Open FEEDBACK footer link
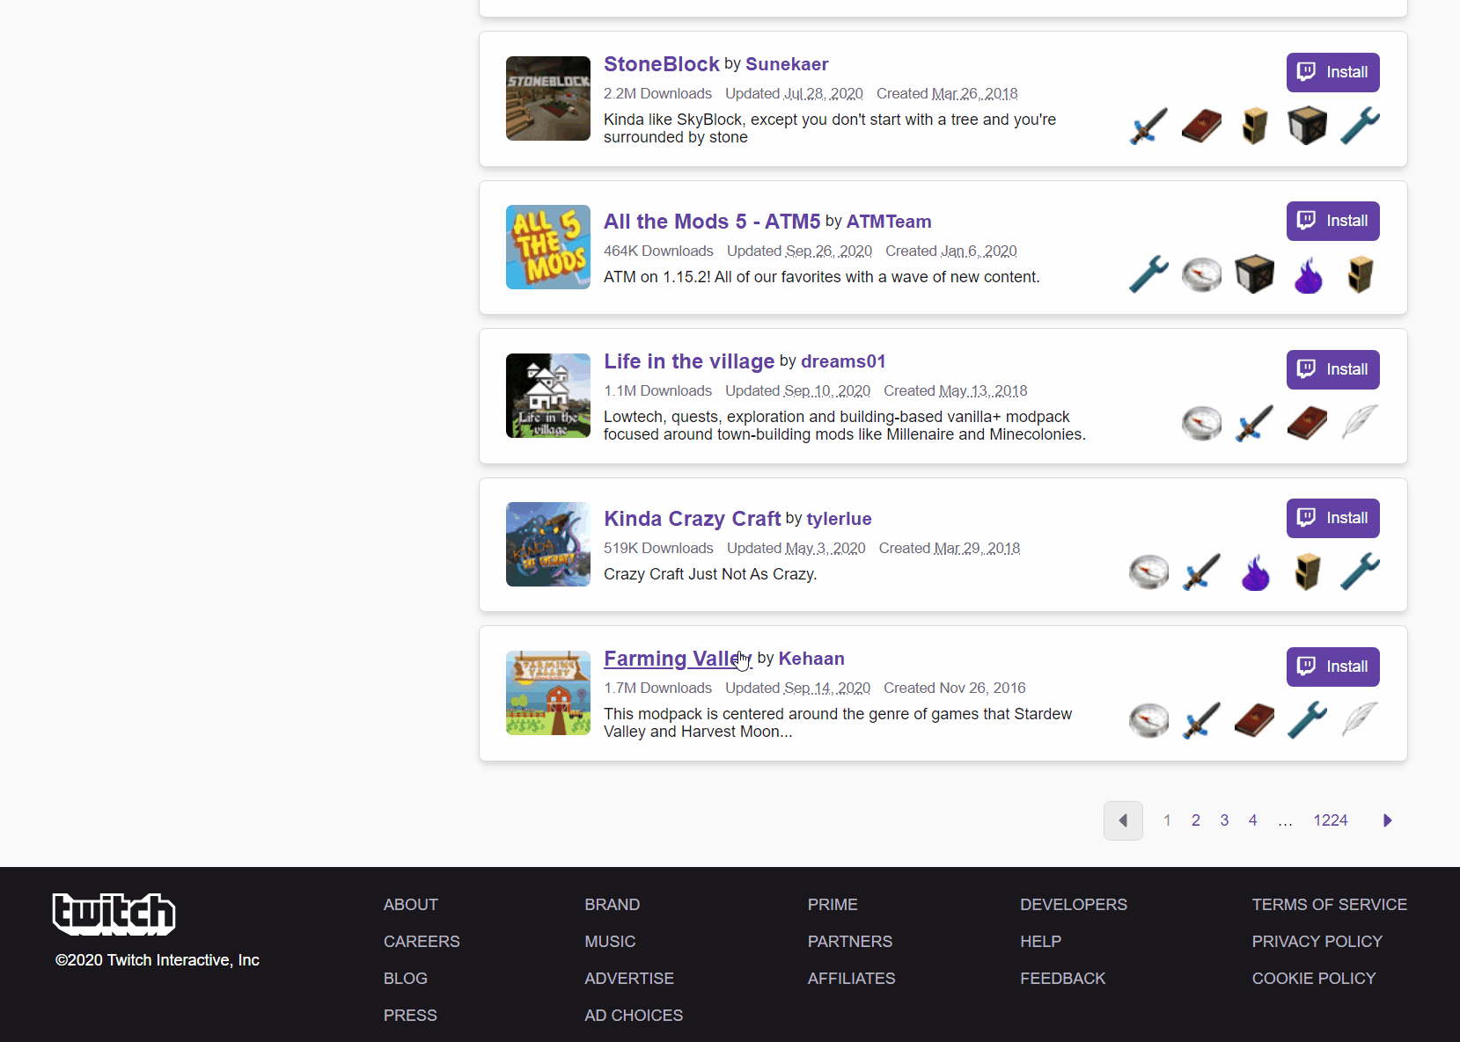The width and height of the screenshot is (1460, 1042). tap(1062, 979)
